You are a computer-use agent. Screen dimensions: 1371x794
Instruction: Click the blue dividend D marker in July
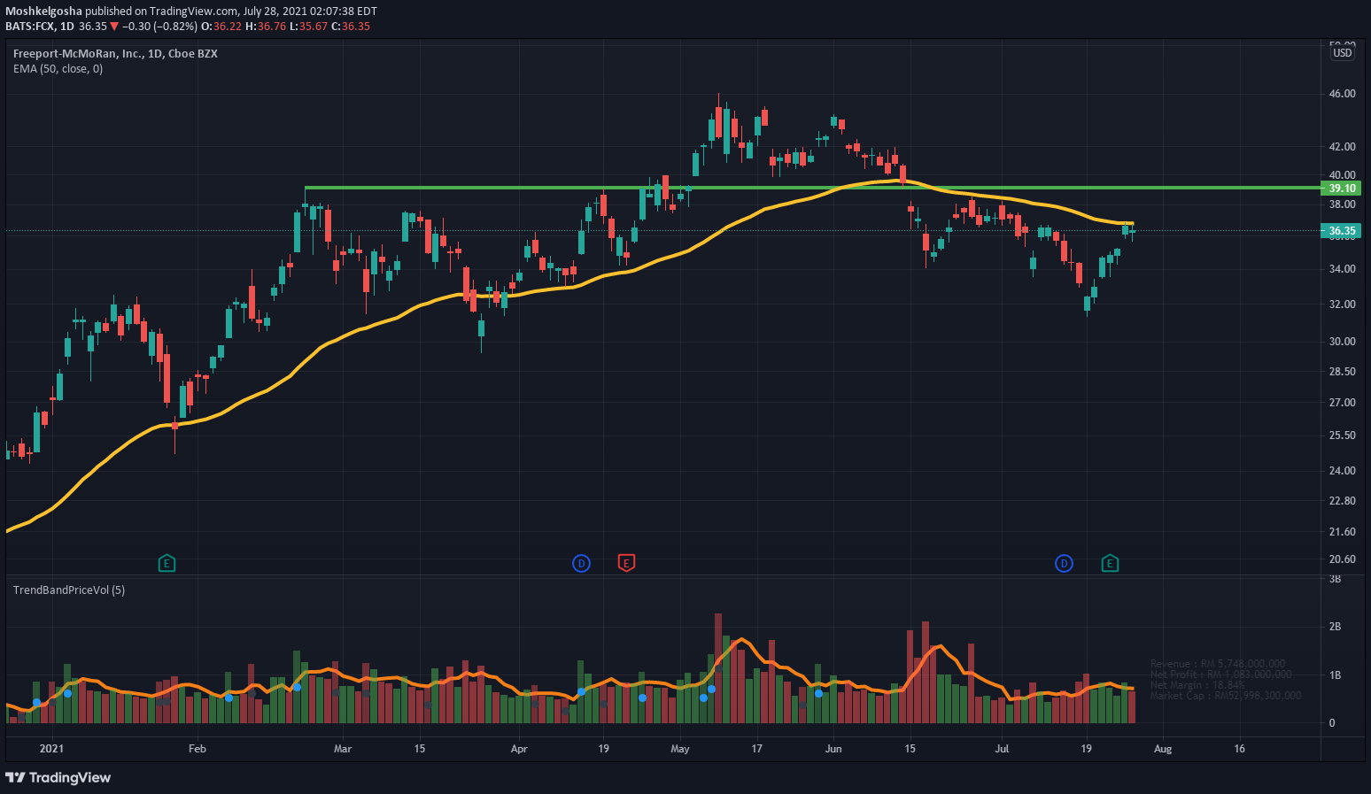1064,563
